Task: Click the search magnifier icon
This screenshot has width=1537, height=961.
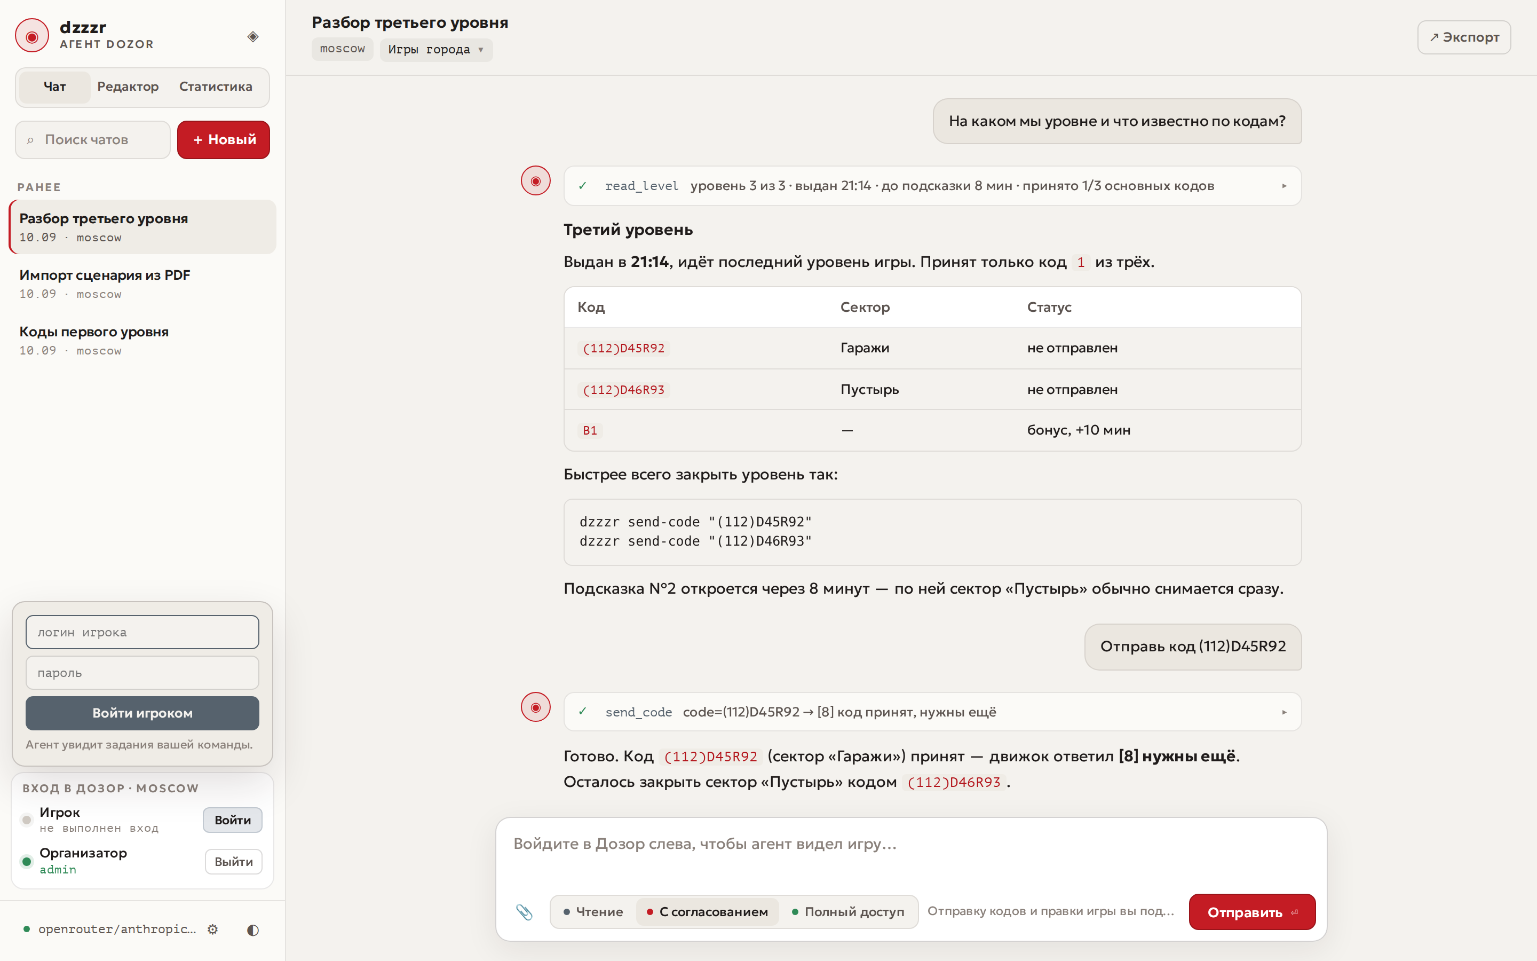Action: click(x=30, y=140)
